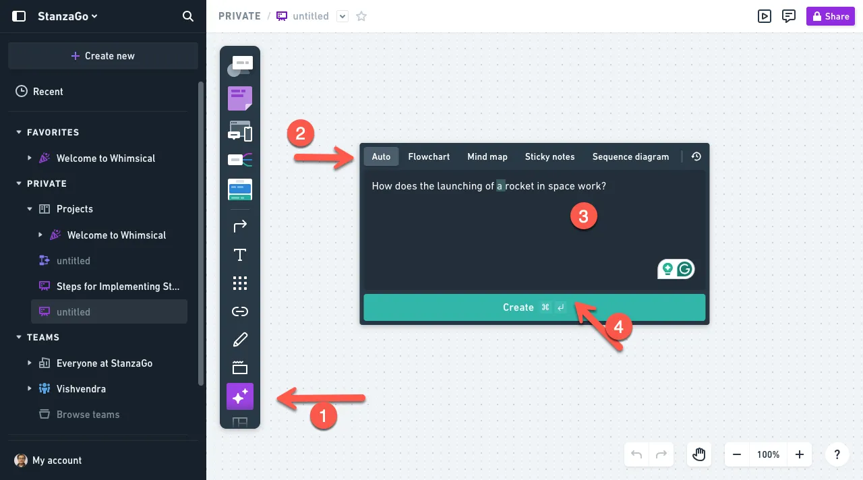Zoom out with minus button

coord(737,454)
